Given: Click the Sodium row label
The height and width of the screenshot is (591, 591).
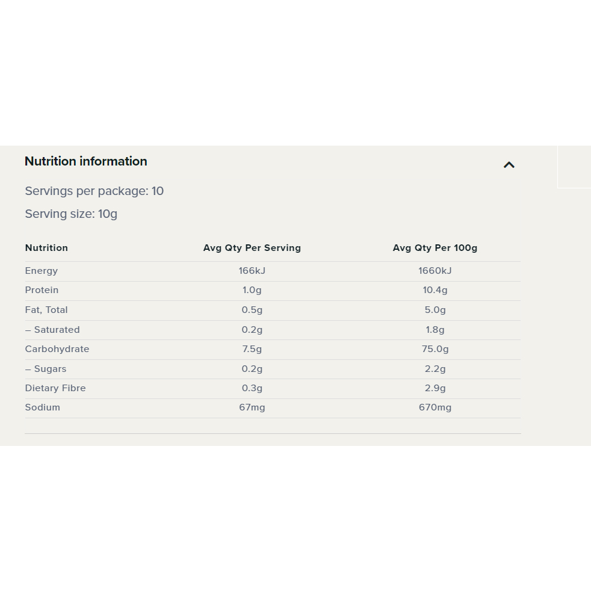Looking at the screenshot, I should pyautogui.click(x=43, y=407).
